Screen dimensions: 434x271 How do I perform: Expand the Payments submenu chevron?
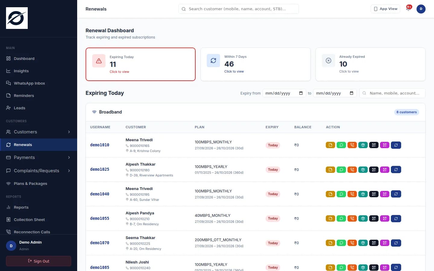tap(69, 157)
